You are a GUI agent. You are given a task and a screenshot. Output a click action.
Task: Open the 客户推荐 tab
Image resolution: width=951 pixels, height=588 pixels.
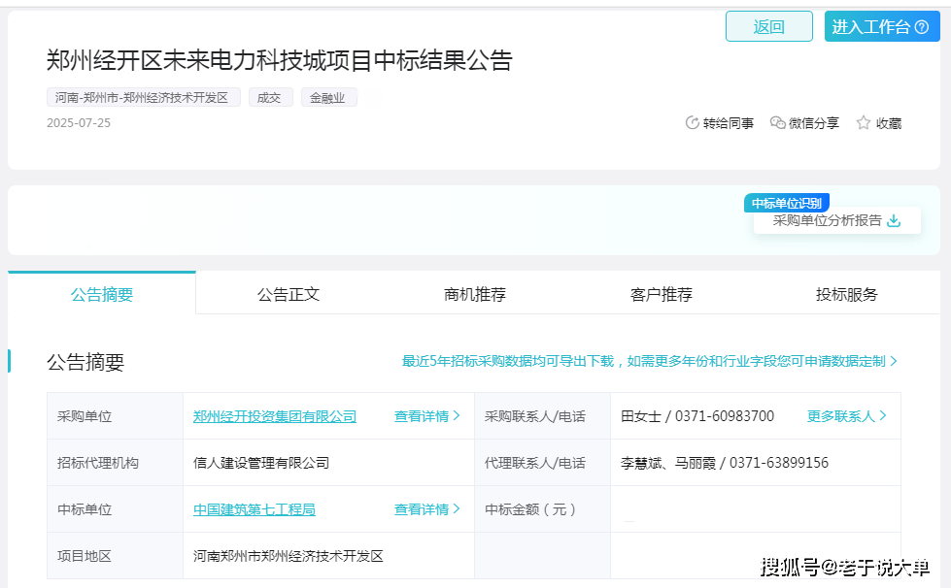tap(662, 294)
